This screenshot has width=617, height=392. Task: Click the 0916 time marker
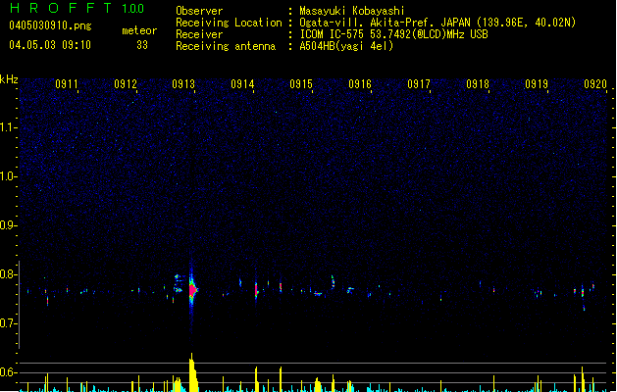click(x=360, y=84)
